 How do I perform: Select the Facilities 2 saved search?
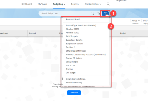(x=70, y=47)
